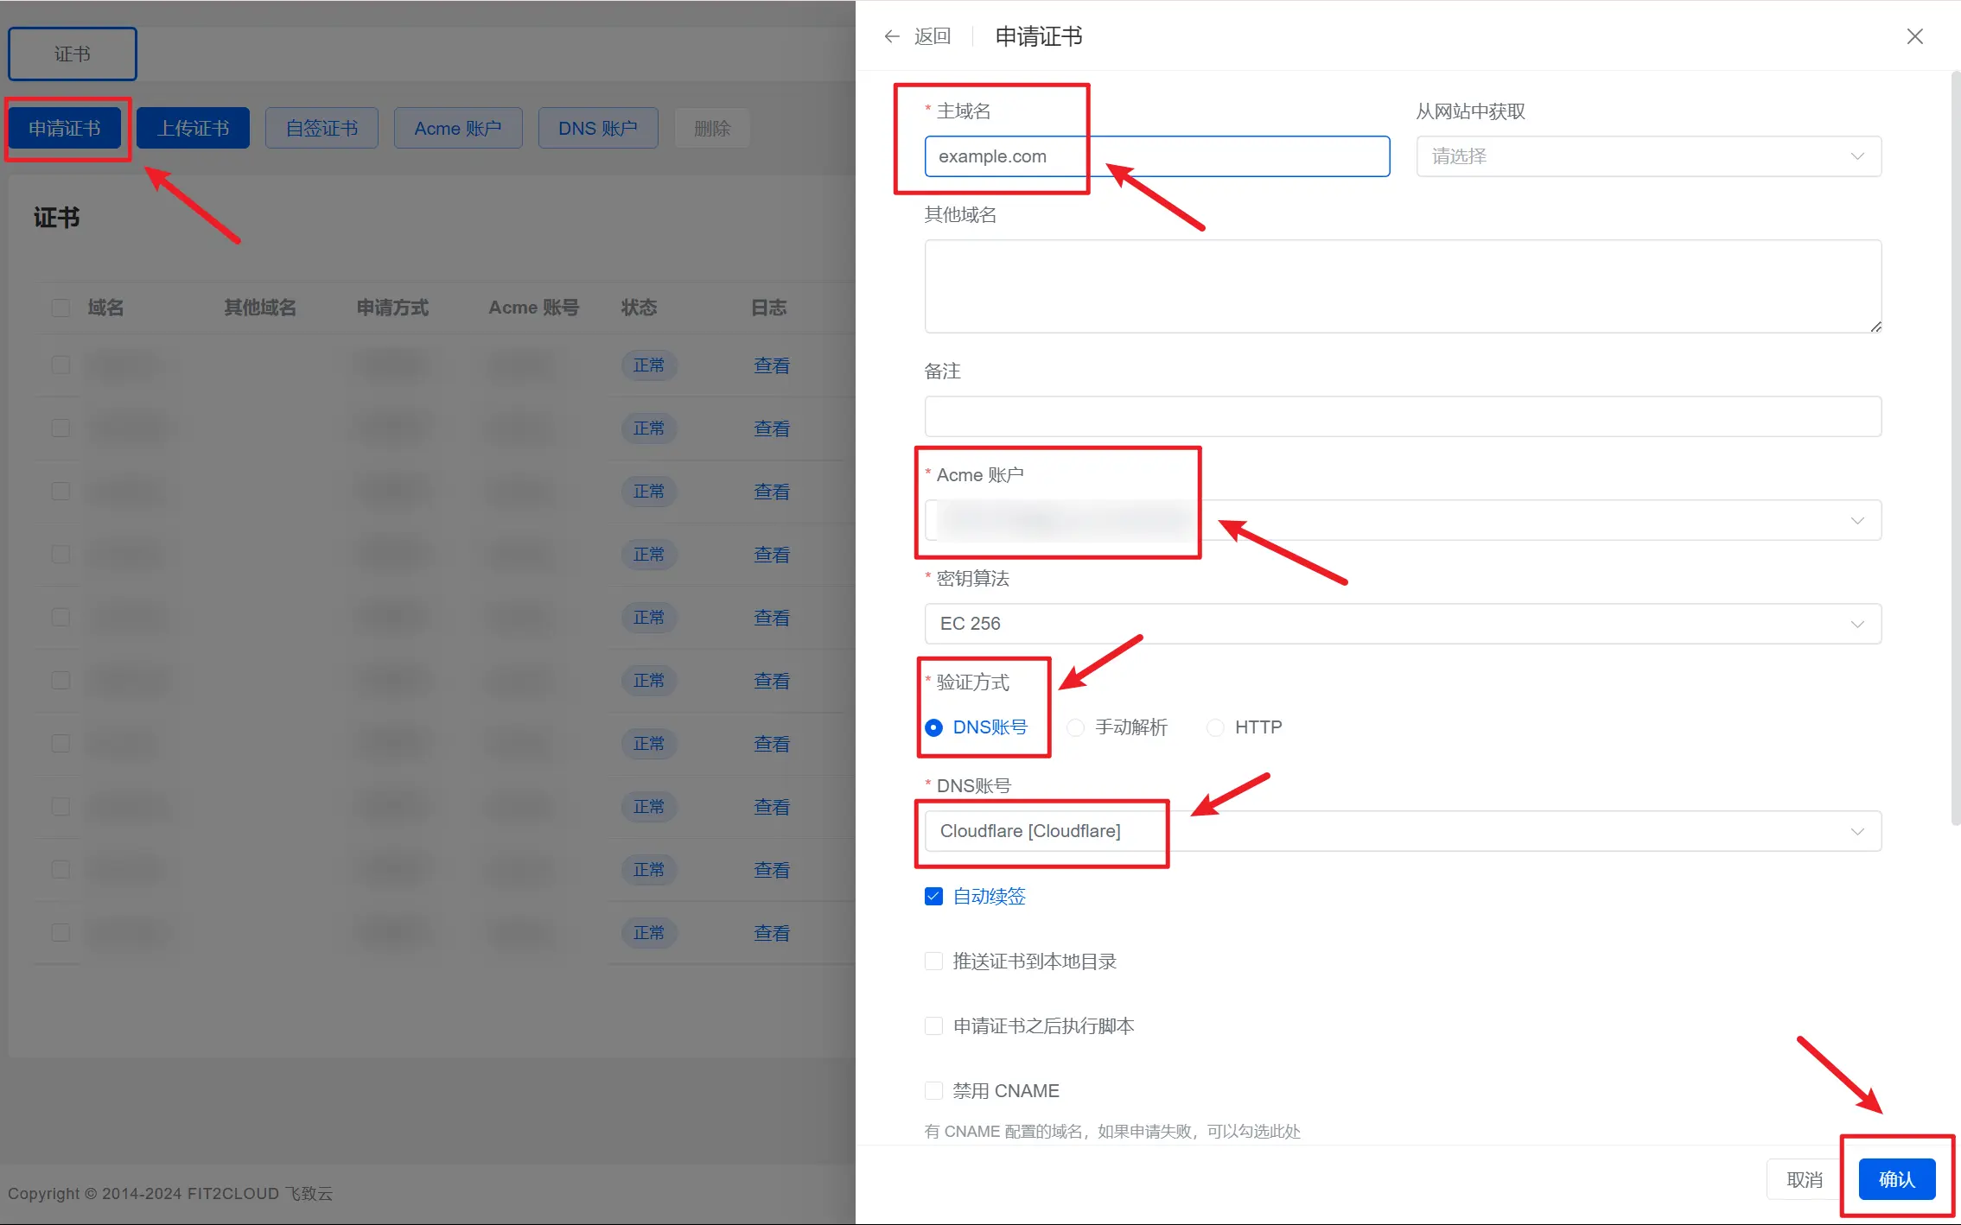Enable 推送证书到本地目录 checkbox

tap(933, 962)
